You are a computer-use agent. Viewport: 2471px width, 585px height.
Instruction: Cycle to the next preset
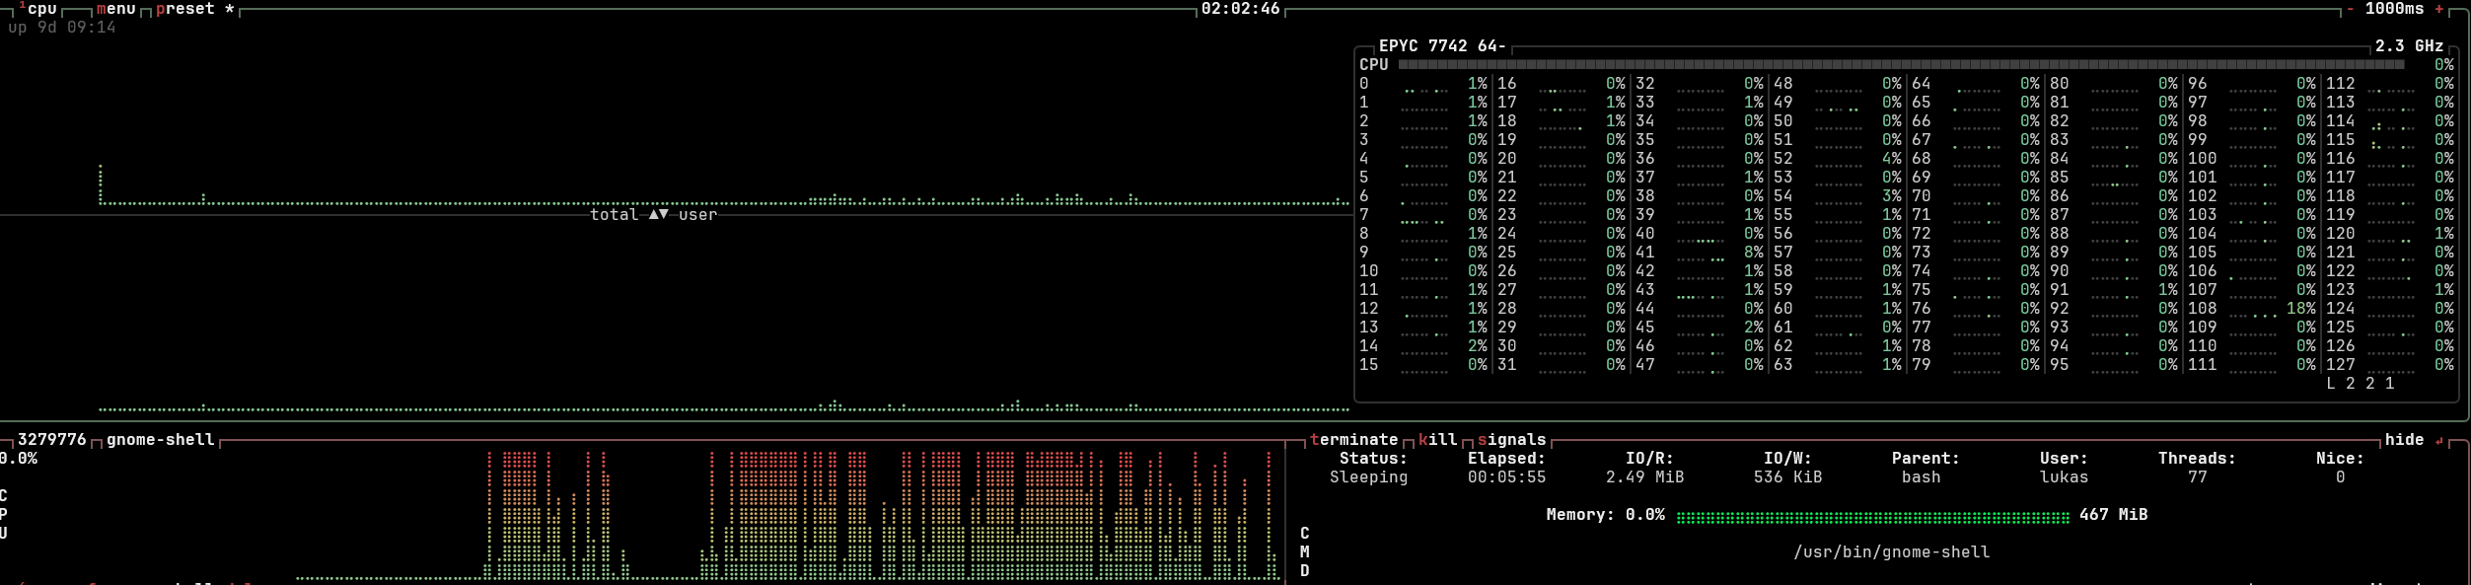[x=185, y=9]
